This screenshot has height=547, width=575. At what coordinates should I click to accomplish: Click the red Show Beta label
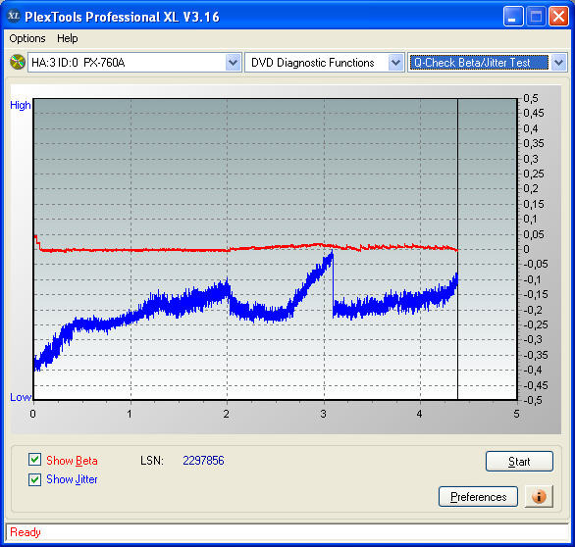(72, 461)
